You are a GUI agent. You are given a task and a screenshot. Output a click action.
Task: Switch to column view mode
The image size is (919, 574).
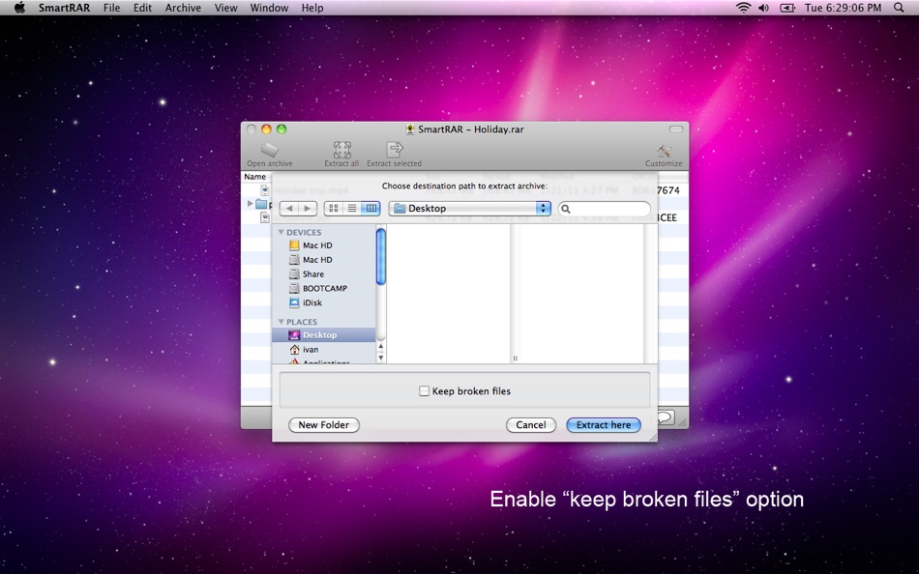pyautogui.click(x=371, y=209)
